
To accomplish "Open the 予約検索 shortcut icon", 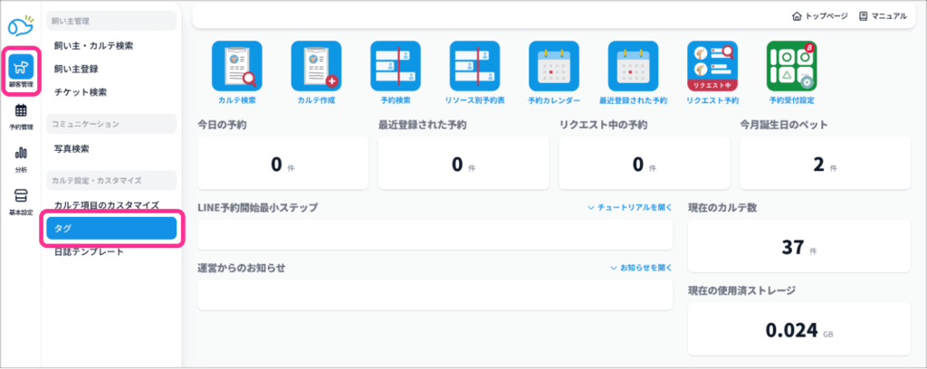I will pos(396,67).
